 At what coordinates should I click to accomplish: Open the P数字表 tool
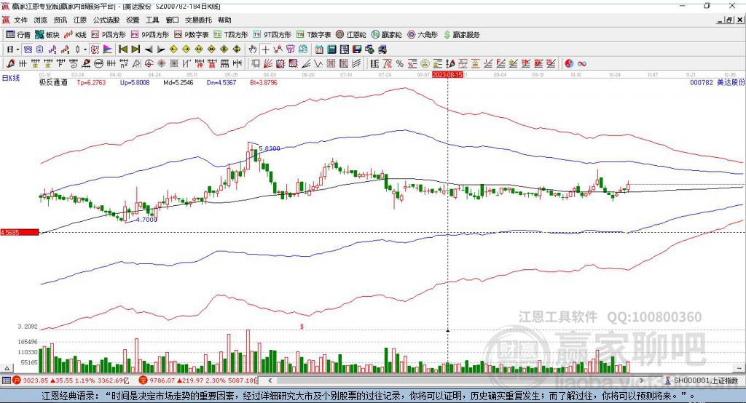point(192,35)
